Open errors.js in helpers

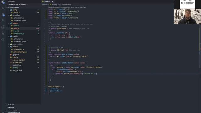coord(16,26)
